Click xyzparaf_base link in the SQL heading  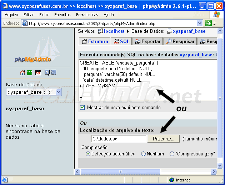pos(196,55)
